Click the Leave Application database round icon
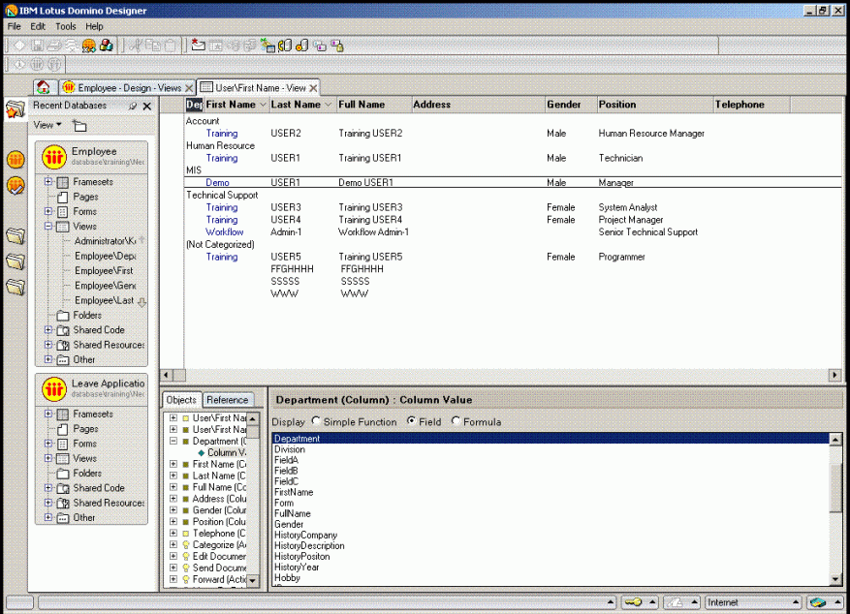This screenshot has width=850, height=614. (x=54, y=388)
